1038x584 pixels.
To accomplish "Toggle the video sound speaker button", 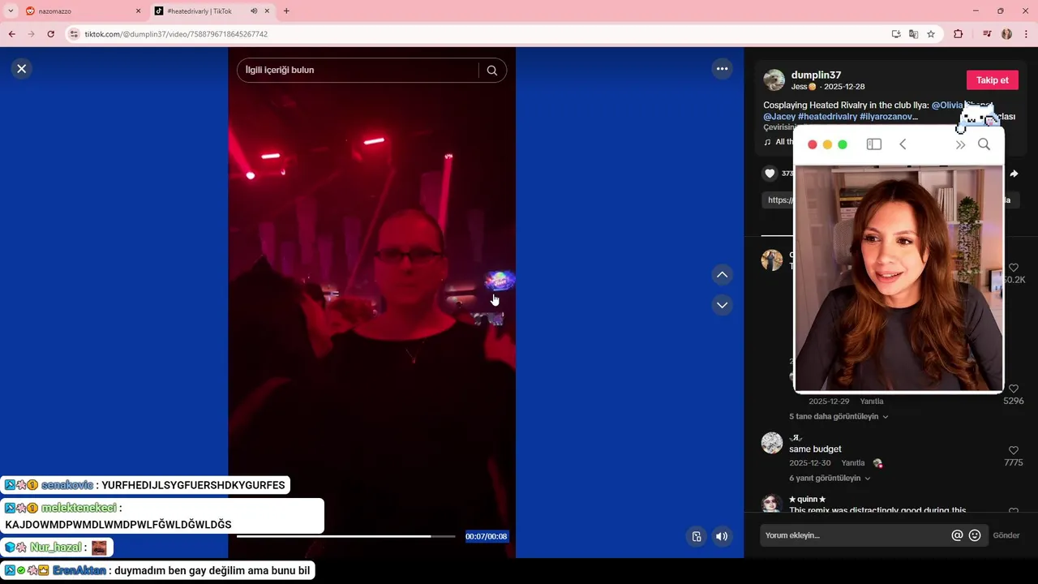I will coord(721,536).
